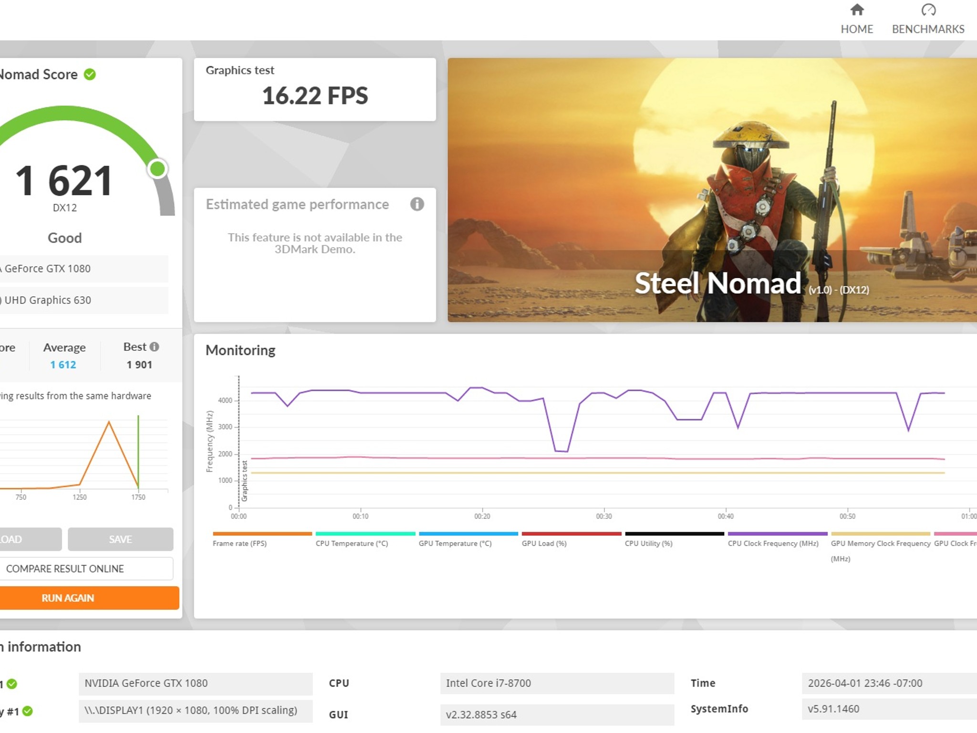Click the info icon beside Estimated game performance
The width and height of the screenshot is (977, 733).
pos(417,204)
